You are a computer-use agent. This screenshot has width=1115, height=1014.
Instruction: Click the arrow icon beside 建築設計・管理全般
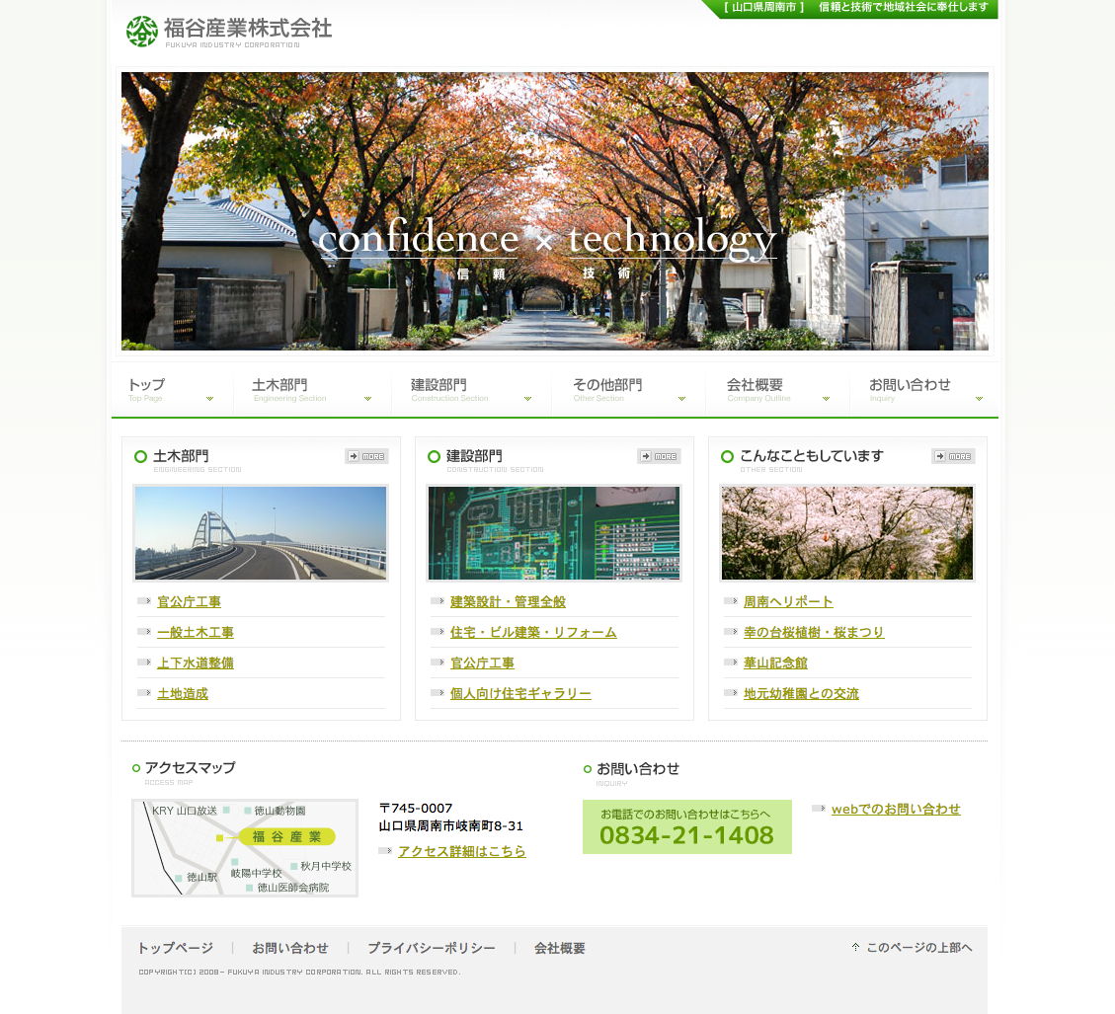pyautogui.click(x=438, y=601)
